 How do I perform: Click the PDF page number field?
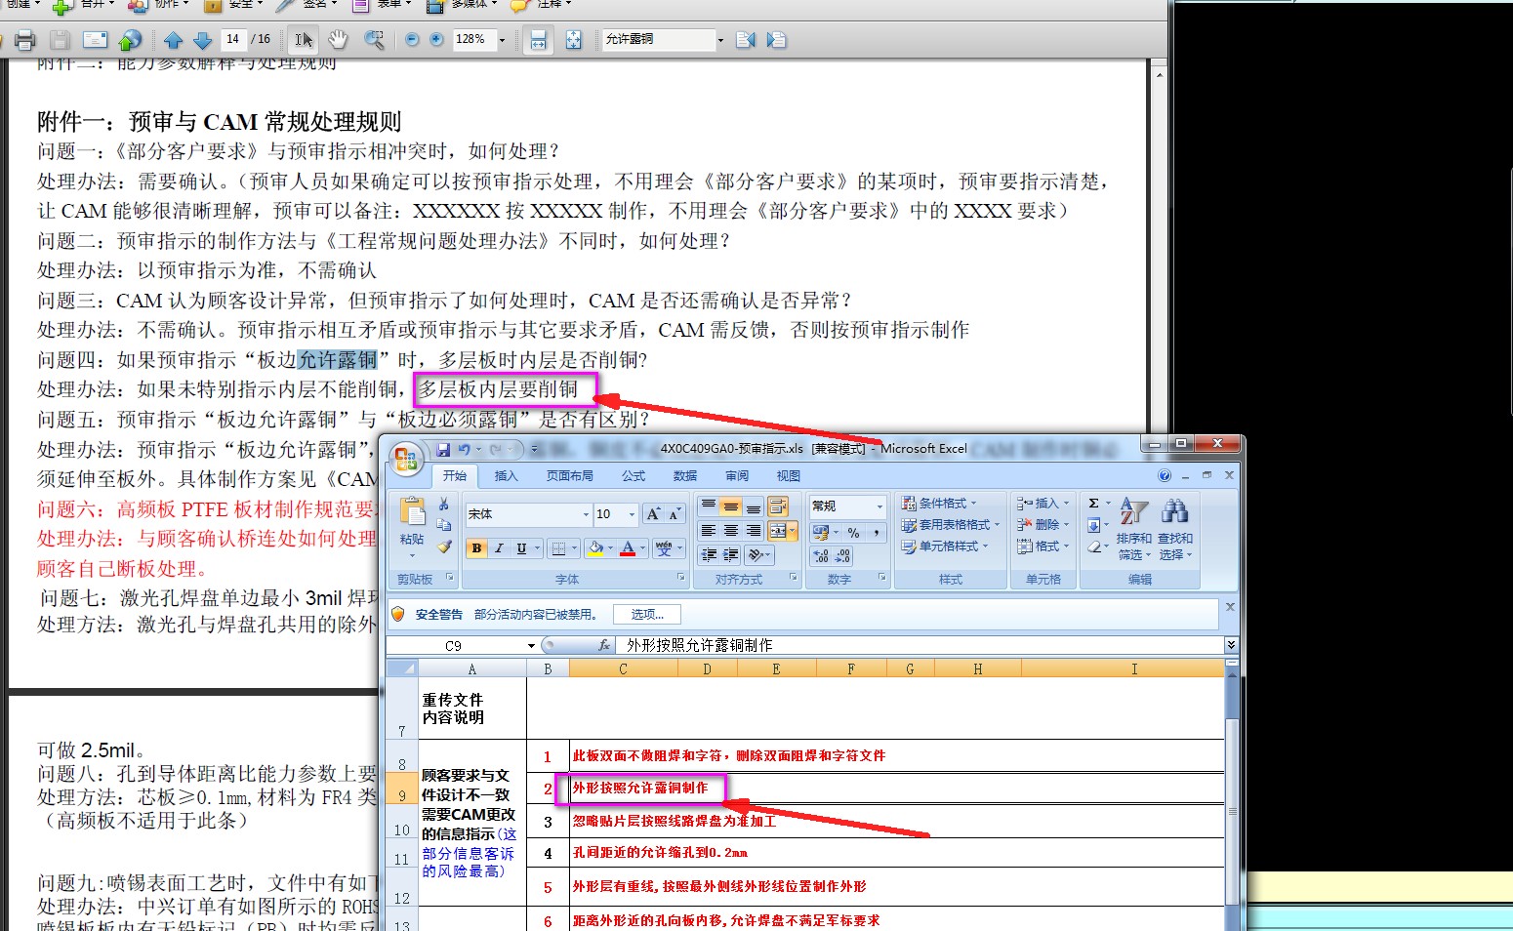click(x=232, y=39)
